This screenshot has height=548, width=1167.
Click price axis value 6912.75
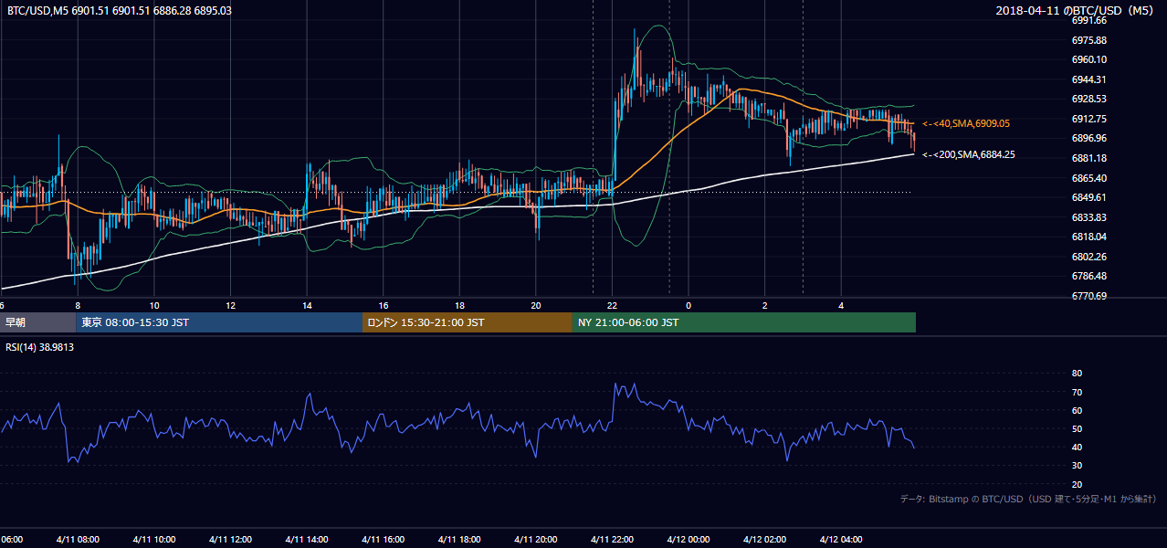tap(1088, 119)
